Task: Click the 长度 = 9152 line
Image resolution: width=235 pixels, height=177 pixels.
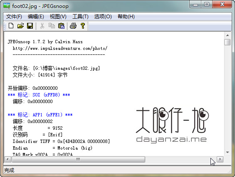Action: pyautogui.click(x=37, y=128)
